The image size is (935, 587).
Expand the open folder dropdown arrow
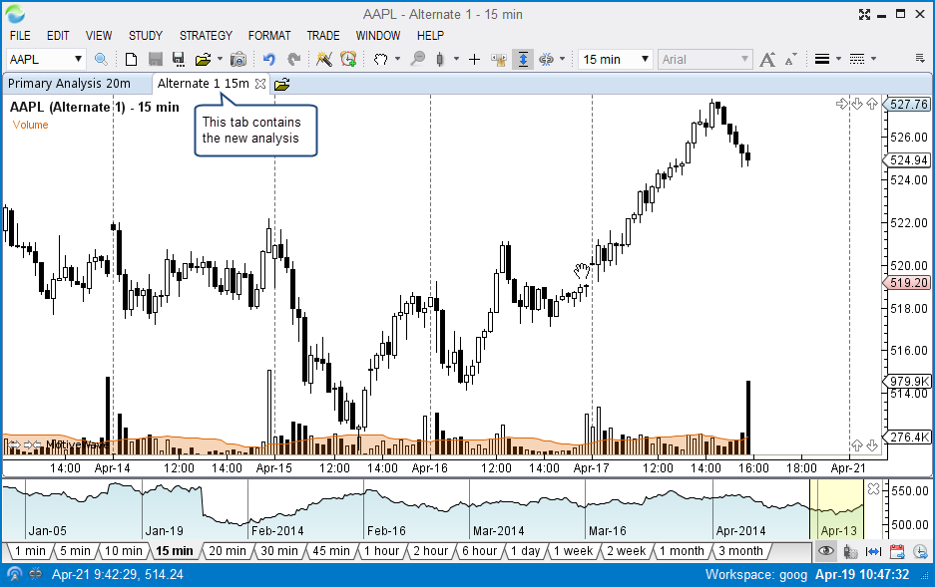pyautogui.click(x=221, y=59)
